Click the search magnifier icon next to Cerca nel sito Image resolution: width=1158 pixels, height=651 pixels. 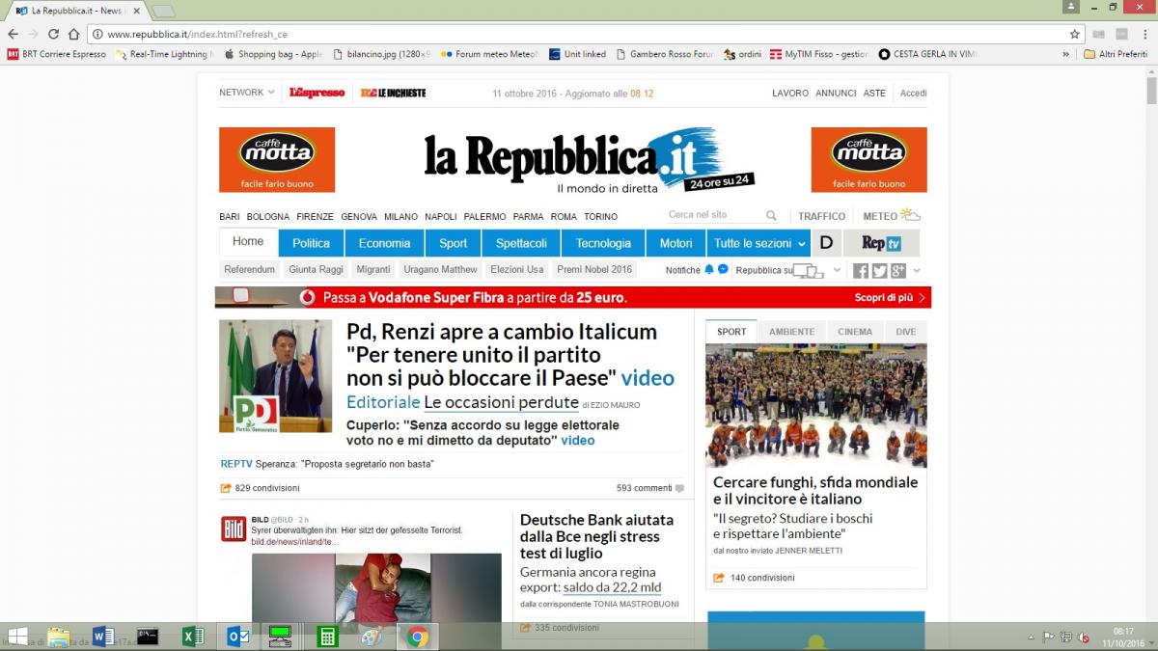click(x=771, y=216)
